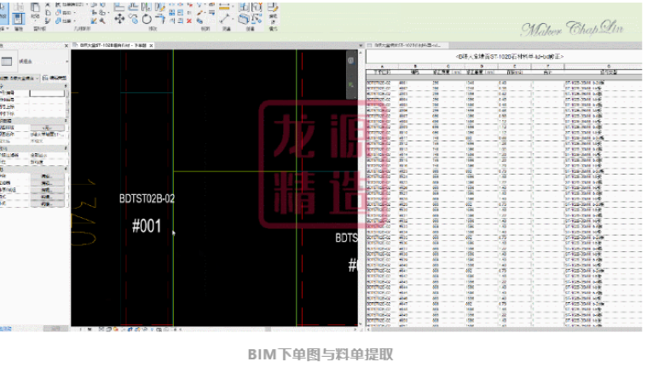Click the #001 panel number label
This screenshot has height=367, width=647.
[147, 226]
